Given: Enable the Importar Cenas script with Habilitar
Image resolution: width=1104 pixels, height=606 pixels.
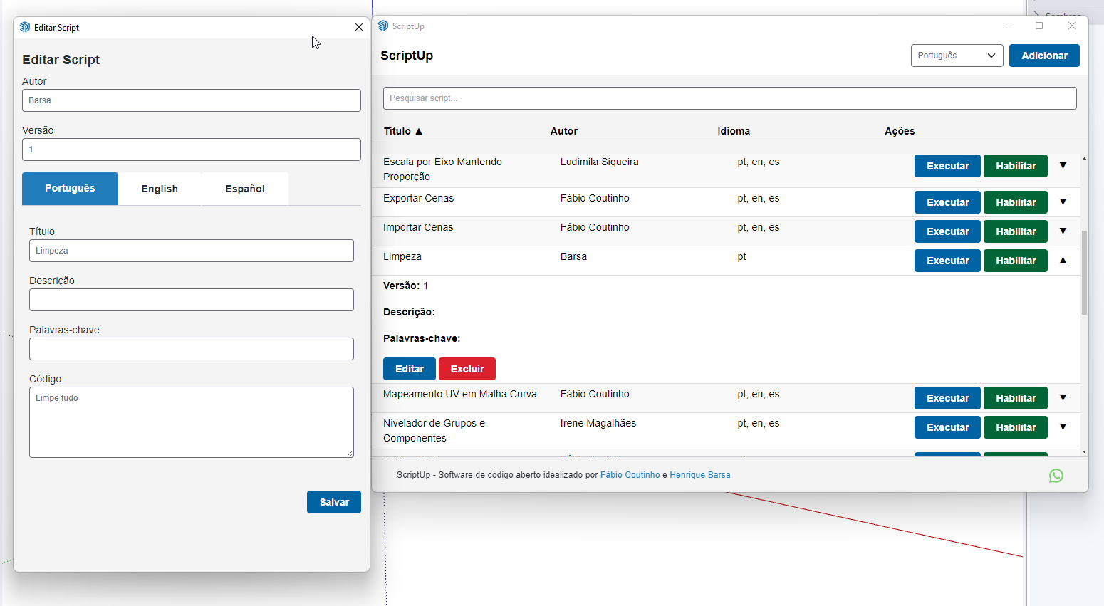Looking at the screenshot, I should tap(1016, 231).
